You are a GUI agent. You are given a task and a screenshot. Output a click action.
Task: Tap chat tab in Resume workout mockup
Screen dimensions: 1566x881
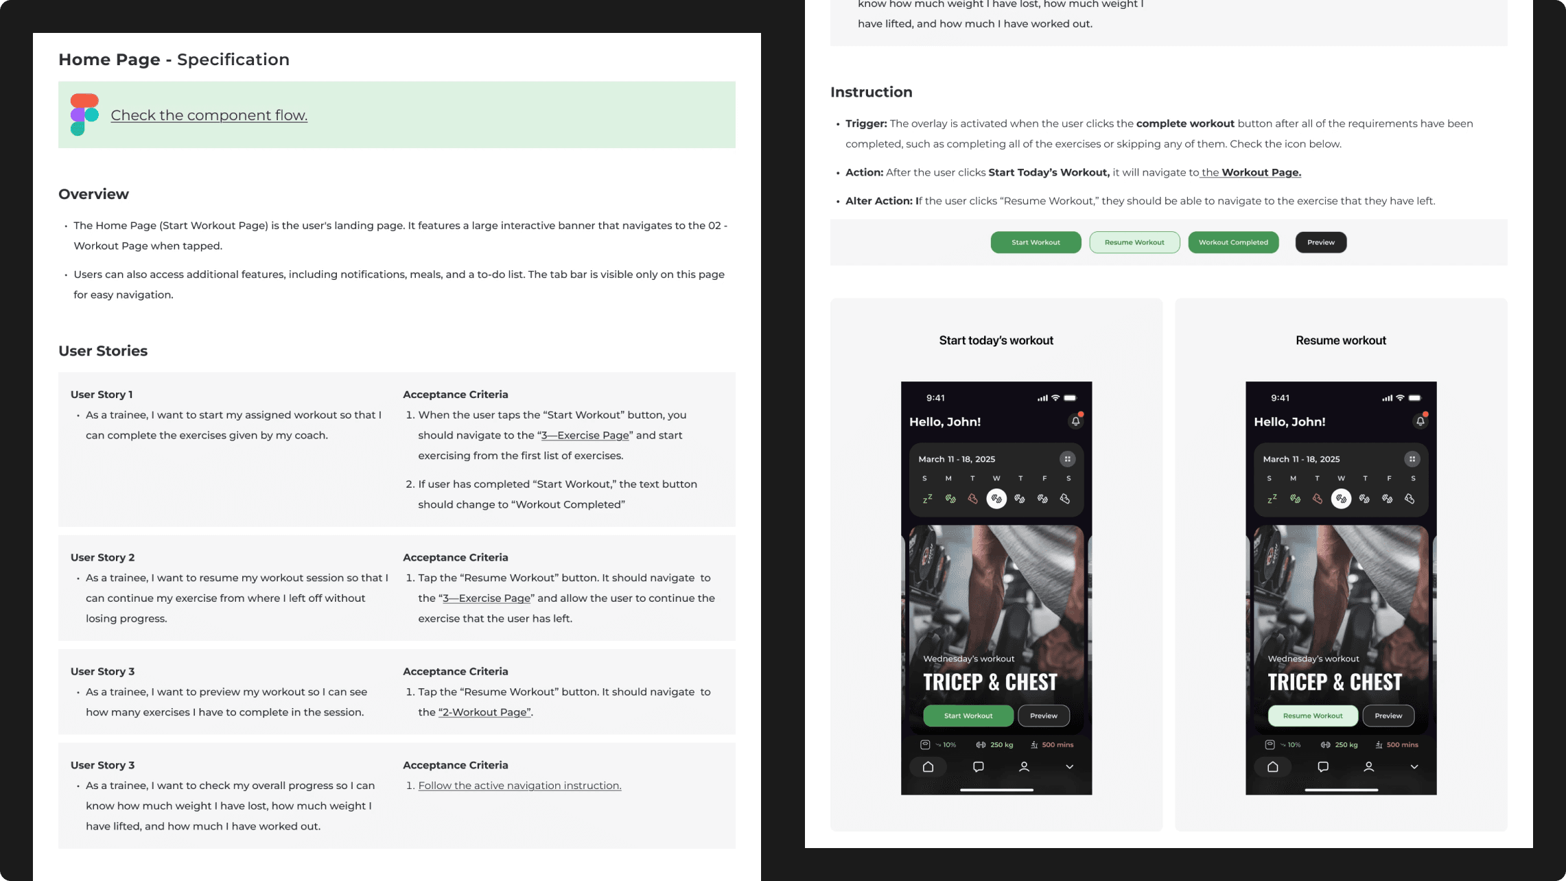click(1323, 766)
